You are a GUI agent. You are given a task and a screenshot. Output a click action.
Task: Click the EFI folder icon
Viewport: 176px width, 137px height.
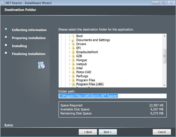coord(73,48)
